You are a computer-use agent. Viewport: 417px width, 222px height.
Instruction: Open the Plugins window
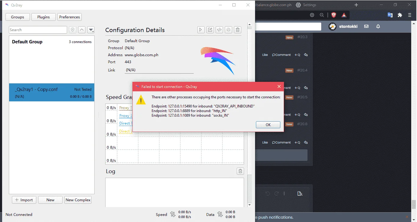(44, 17)
